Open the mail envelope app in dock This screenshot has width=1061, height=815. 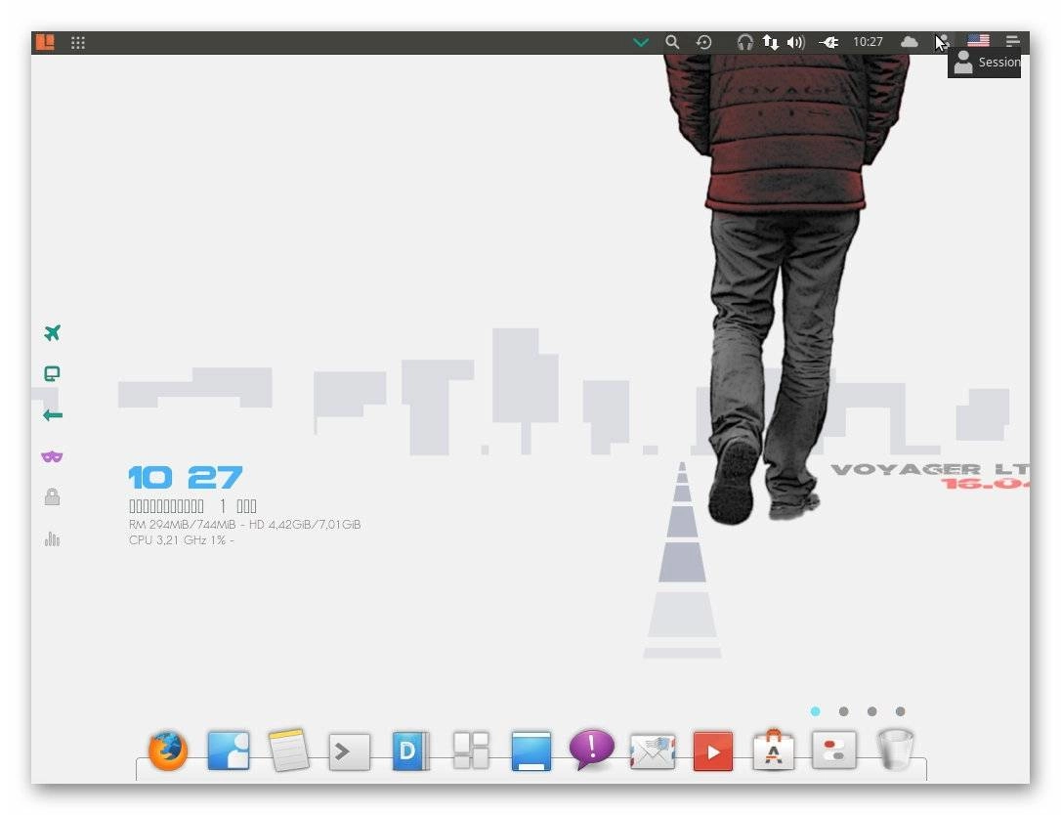point(653,752)
